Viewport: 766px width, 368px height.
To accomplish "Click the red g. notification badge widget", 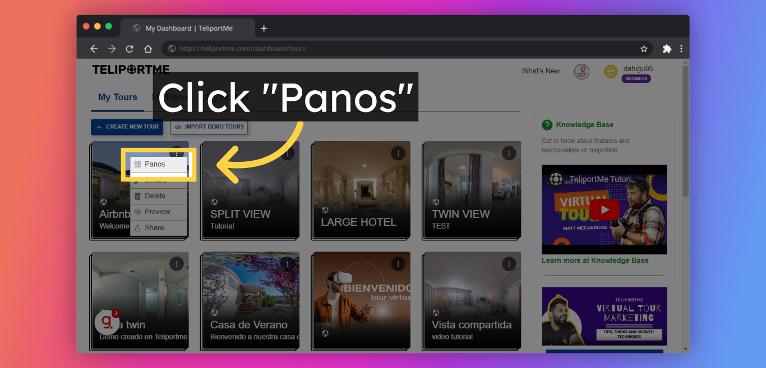I will pos(107,322).
